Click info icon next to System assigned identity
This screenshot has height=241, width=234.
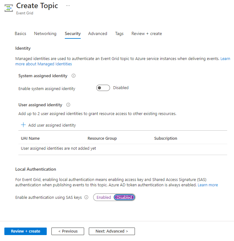[x=74, y=76]
